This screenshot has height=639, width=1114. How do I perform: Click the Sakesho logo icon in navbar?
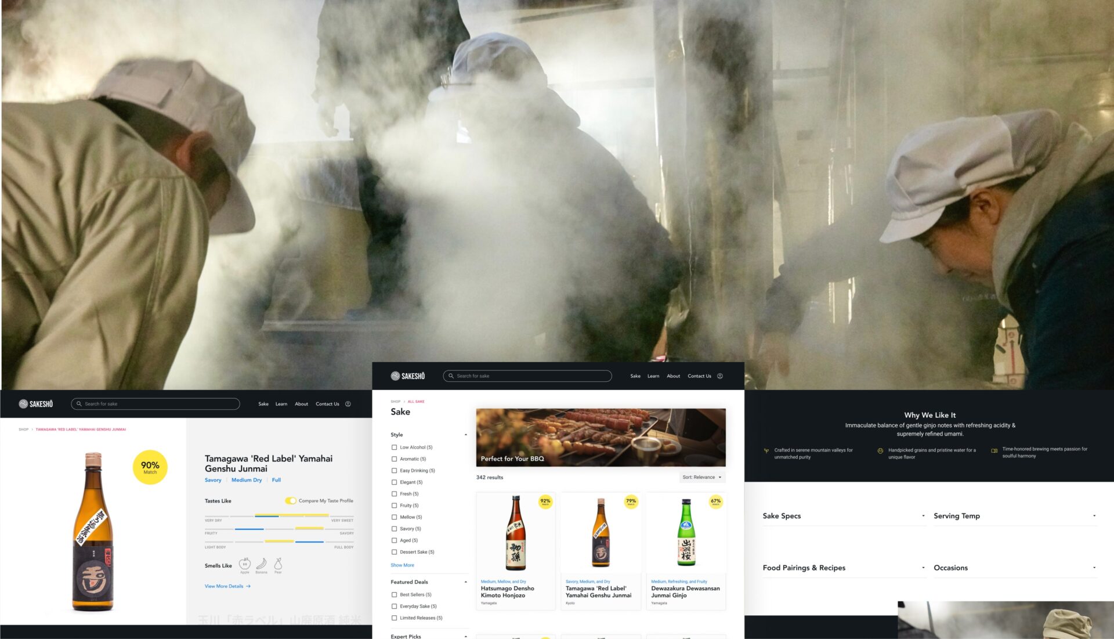point(395,376)
